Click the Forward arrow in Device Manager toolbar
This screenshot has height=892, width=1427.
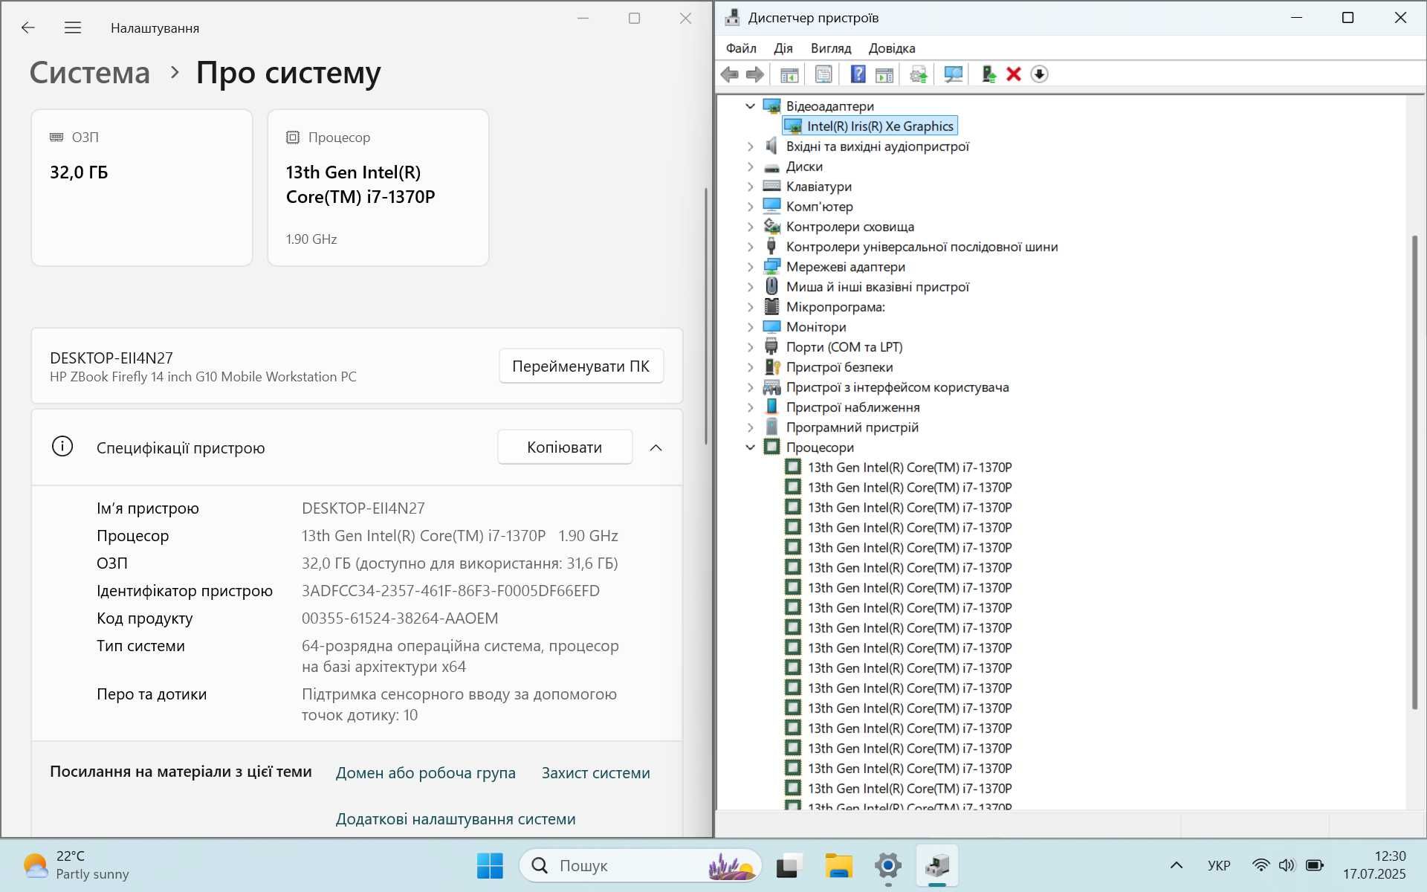click(x=755, y=74)
